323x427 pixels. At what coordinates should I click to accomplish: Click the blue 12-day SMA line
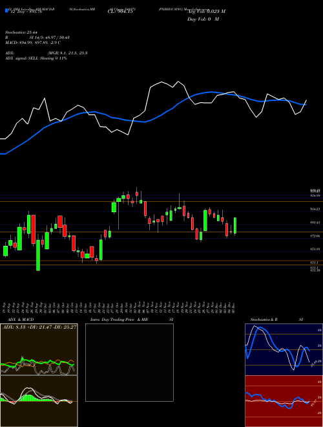point(152,119)
